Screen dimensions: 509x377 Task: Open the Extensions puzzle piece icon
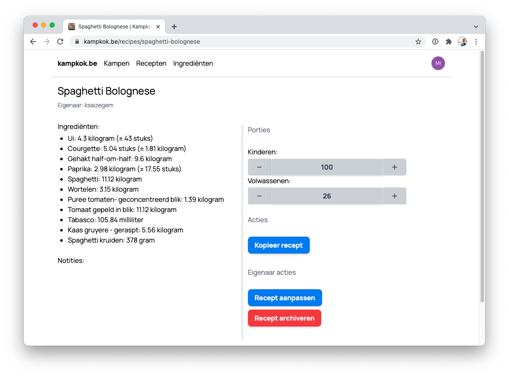[x=448, y=42]
